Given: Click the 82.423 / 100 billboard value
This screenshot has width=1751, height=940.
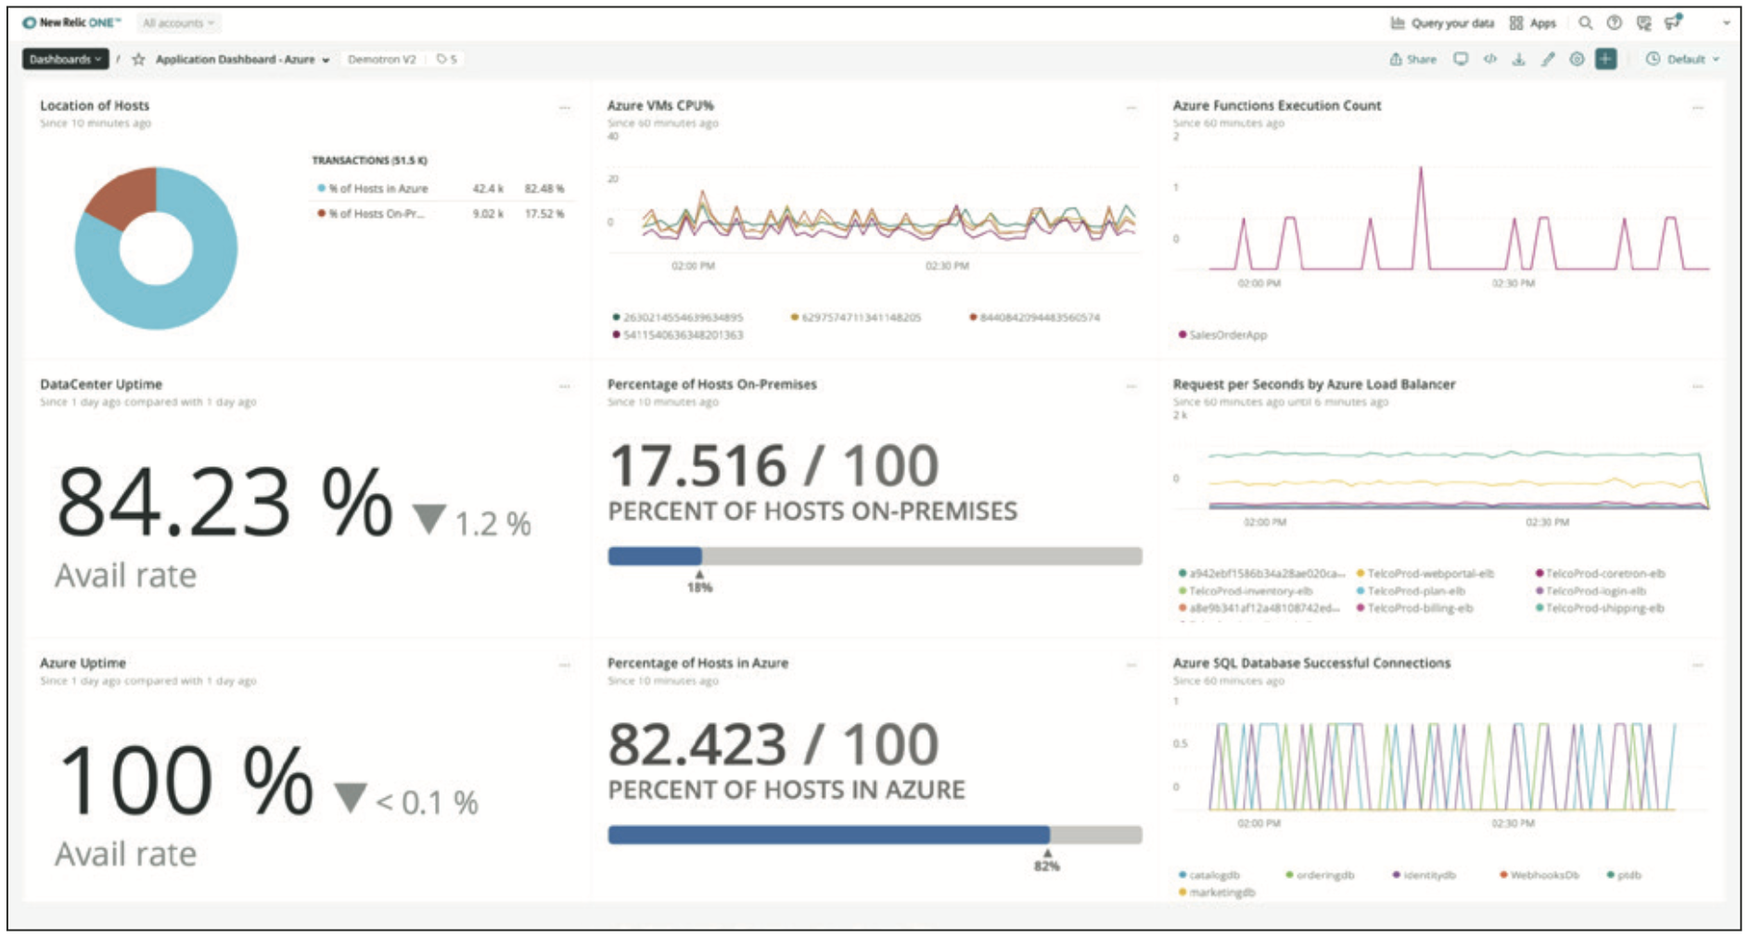Looking at the screenshot, I should (773, 744).
